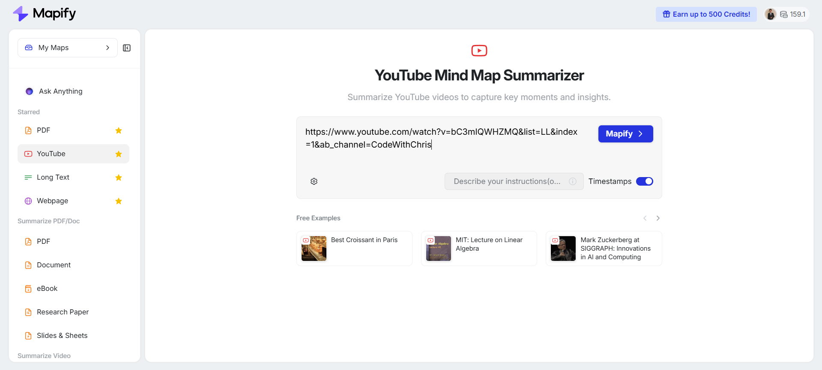This screenshot has height=370, width=822.
Task: Open Research Paper summarizer
Action: (73, 312)
